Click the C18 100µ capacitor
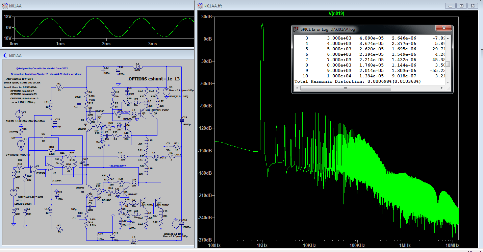Viewport: 483px width, 252px height. click(x=55, y=123)
